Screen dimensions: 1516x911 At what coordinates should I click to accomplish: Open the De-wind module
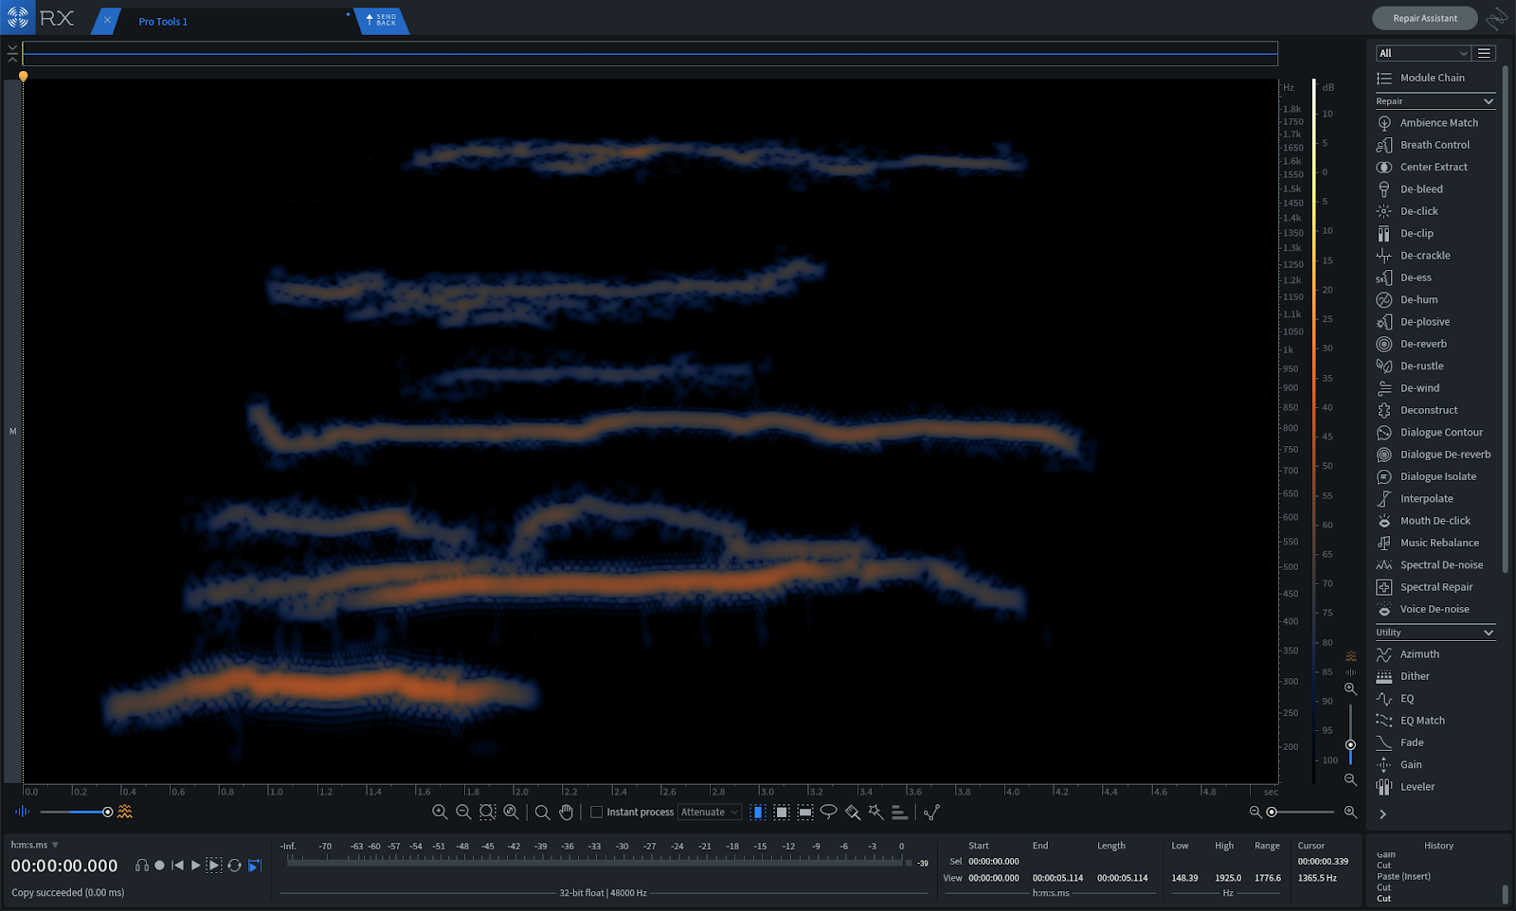pos(1435,388)
